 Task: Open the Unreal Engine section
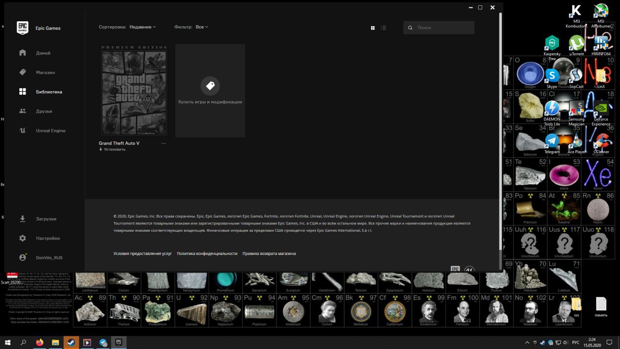tap(22, 130)
